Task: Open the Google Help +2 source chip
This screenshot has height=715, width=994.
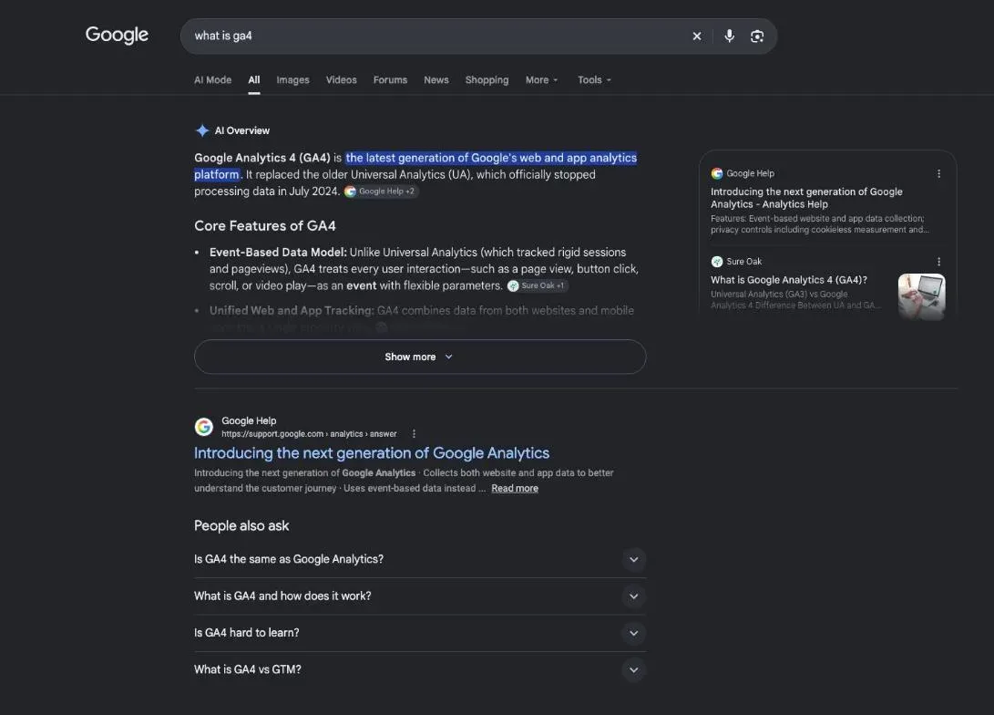Action: 381,191
